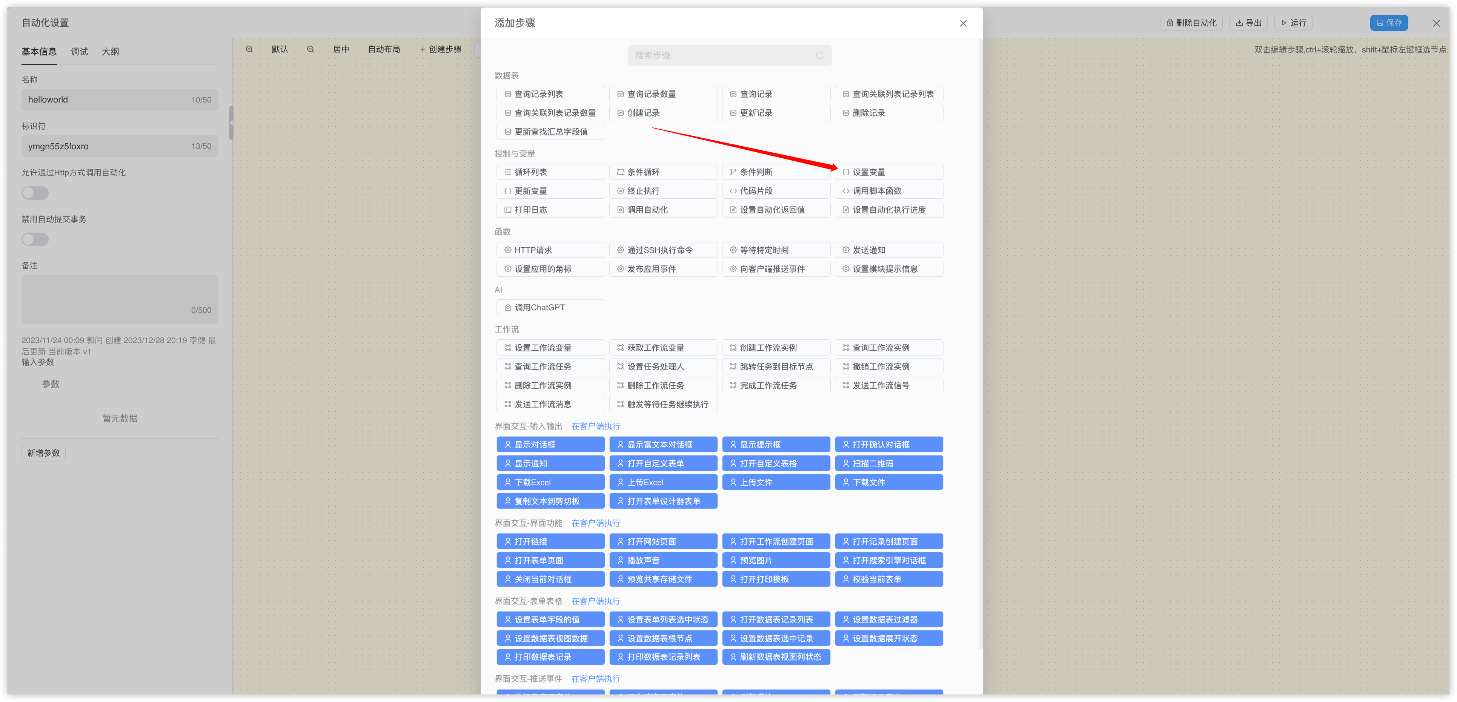Click the 创建步骤 create-step tool
This screenshot has width=1457, height=702.
click(x=441, y=49)
